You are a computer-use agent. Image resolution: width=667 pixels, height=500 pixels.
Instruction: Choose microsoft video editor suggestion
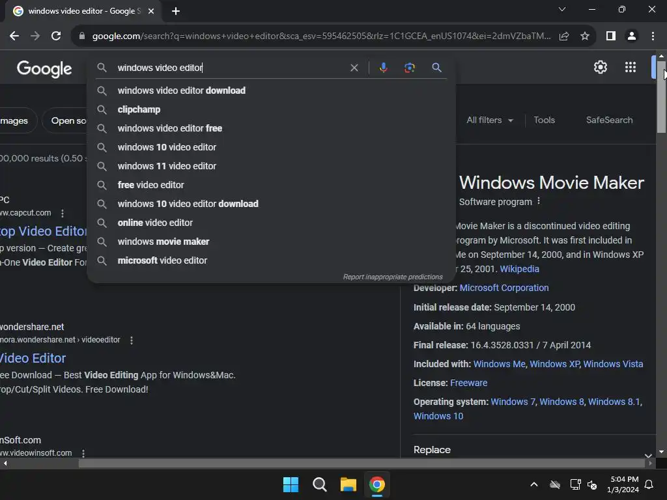272,260
